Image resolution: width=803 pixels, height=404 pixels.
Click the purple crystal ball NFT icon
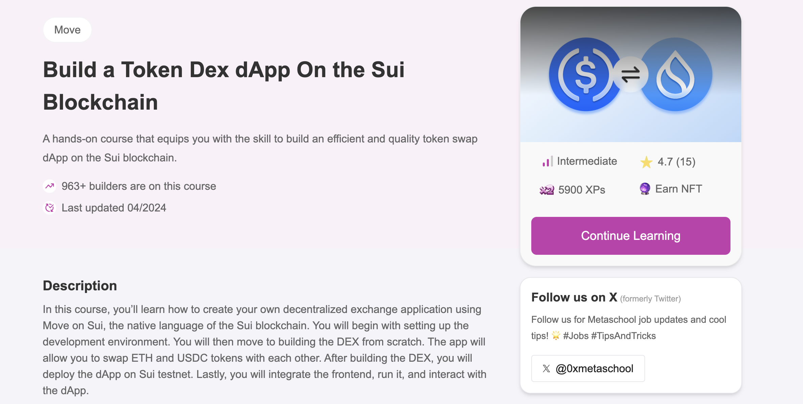(645, 189)
